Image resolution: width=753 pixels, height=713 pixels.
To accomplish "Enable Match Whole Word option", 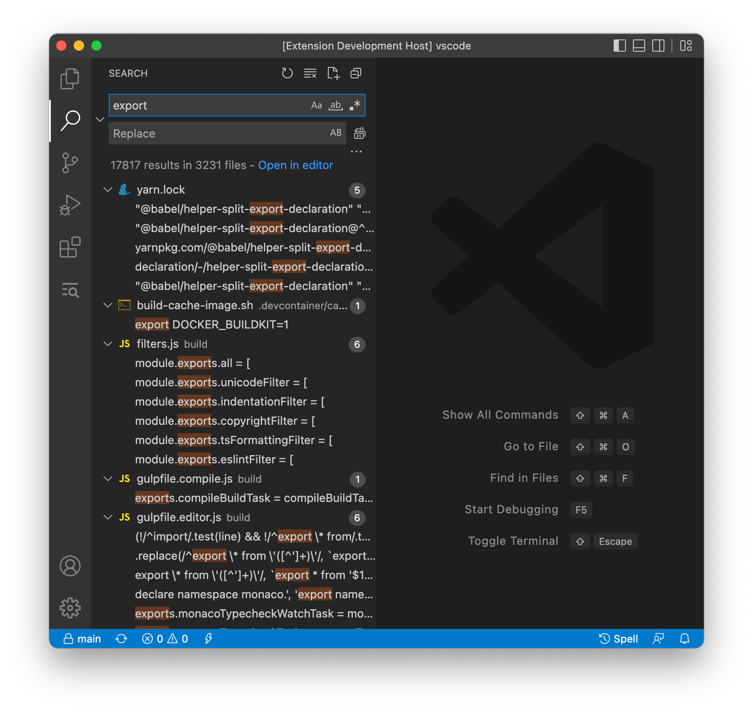I will [x=335, y=105].
